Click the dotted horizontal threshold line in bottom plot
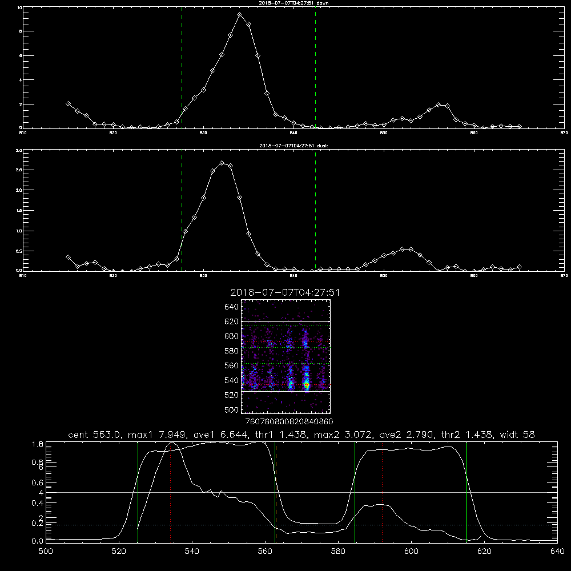Viewport: 571px width, 571px height. [x=301, y=525]
